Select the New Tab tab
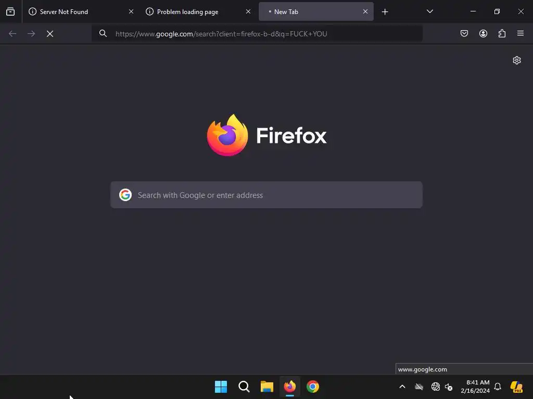The height and width of the screenshot is (399, 533). 316,11
